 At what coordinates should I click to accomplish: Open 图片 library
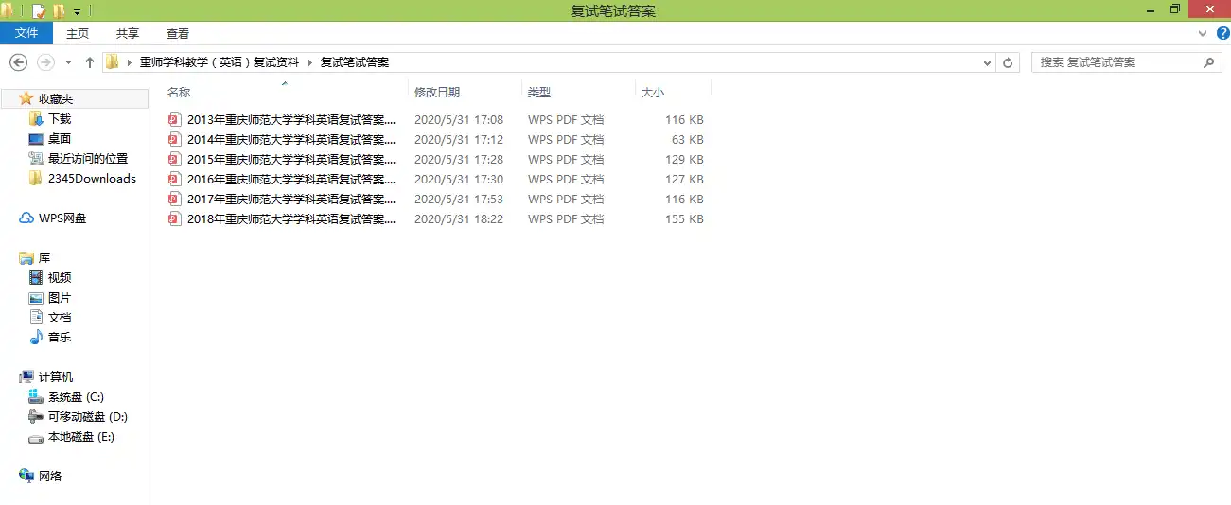pyautogui.click(x=60, y=298)
